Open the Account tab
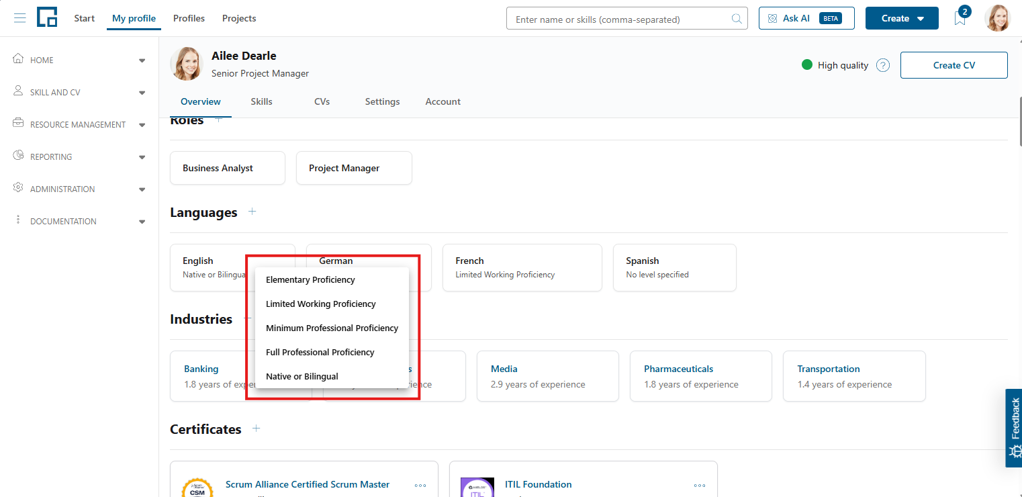Image resolution: width=1022 pixels, height=497 pixels. [x=443, y=101]
